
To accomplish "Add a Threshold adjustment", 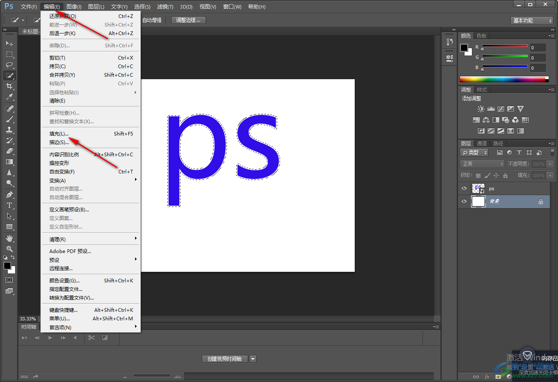I will [501, 131].
